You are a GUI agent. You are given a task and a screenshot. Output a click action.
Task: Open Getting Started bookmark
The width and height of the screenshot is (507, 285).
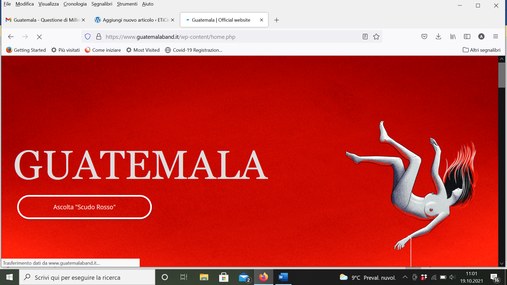pos(26,50)
